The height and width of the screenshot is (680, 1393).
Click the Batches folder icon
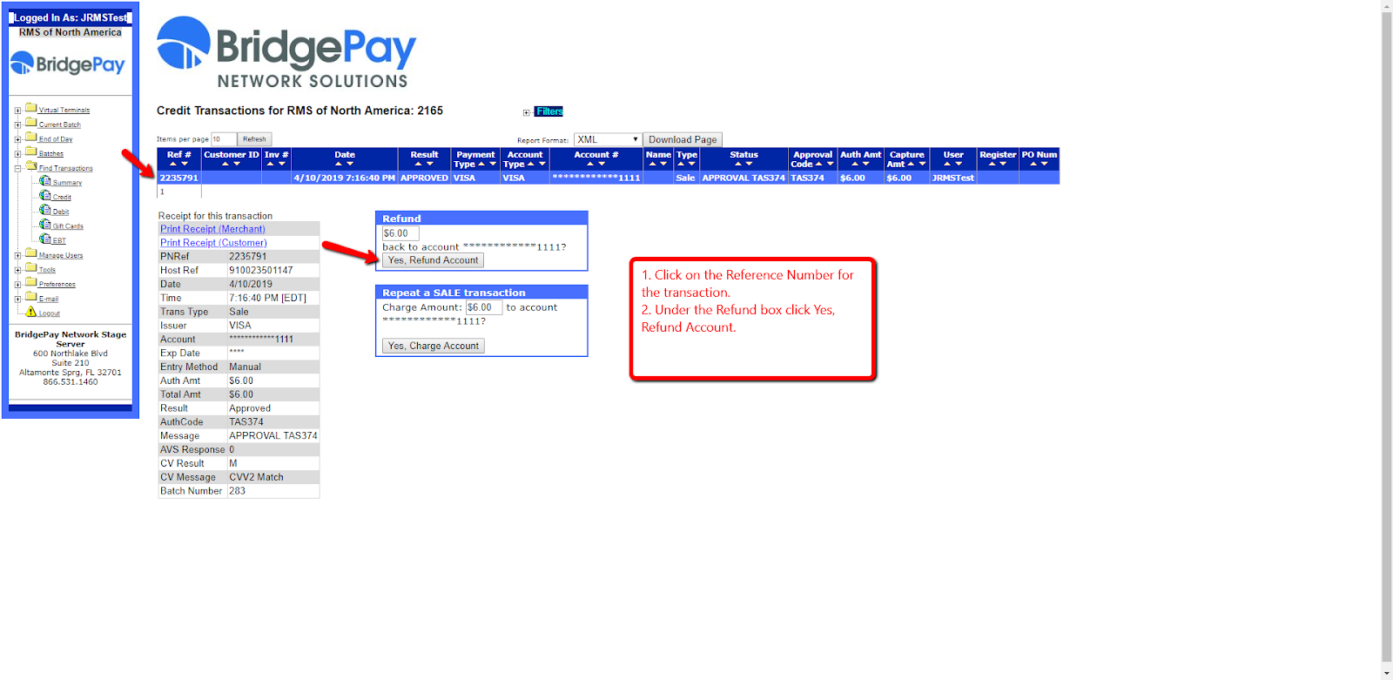[x=31, y=151]
